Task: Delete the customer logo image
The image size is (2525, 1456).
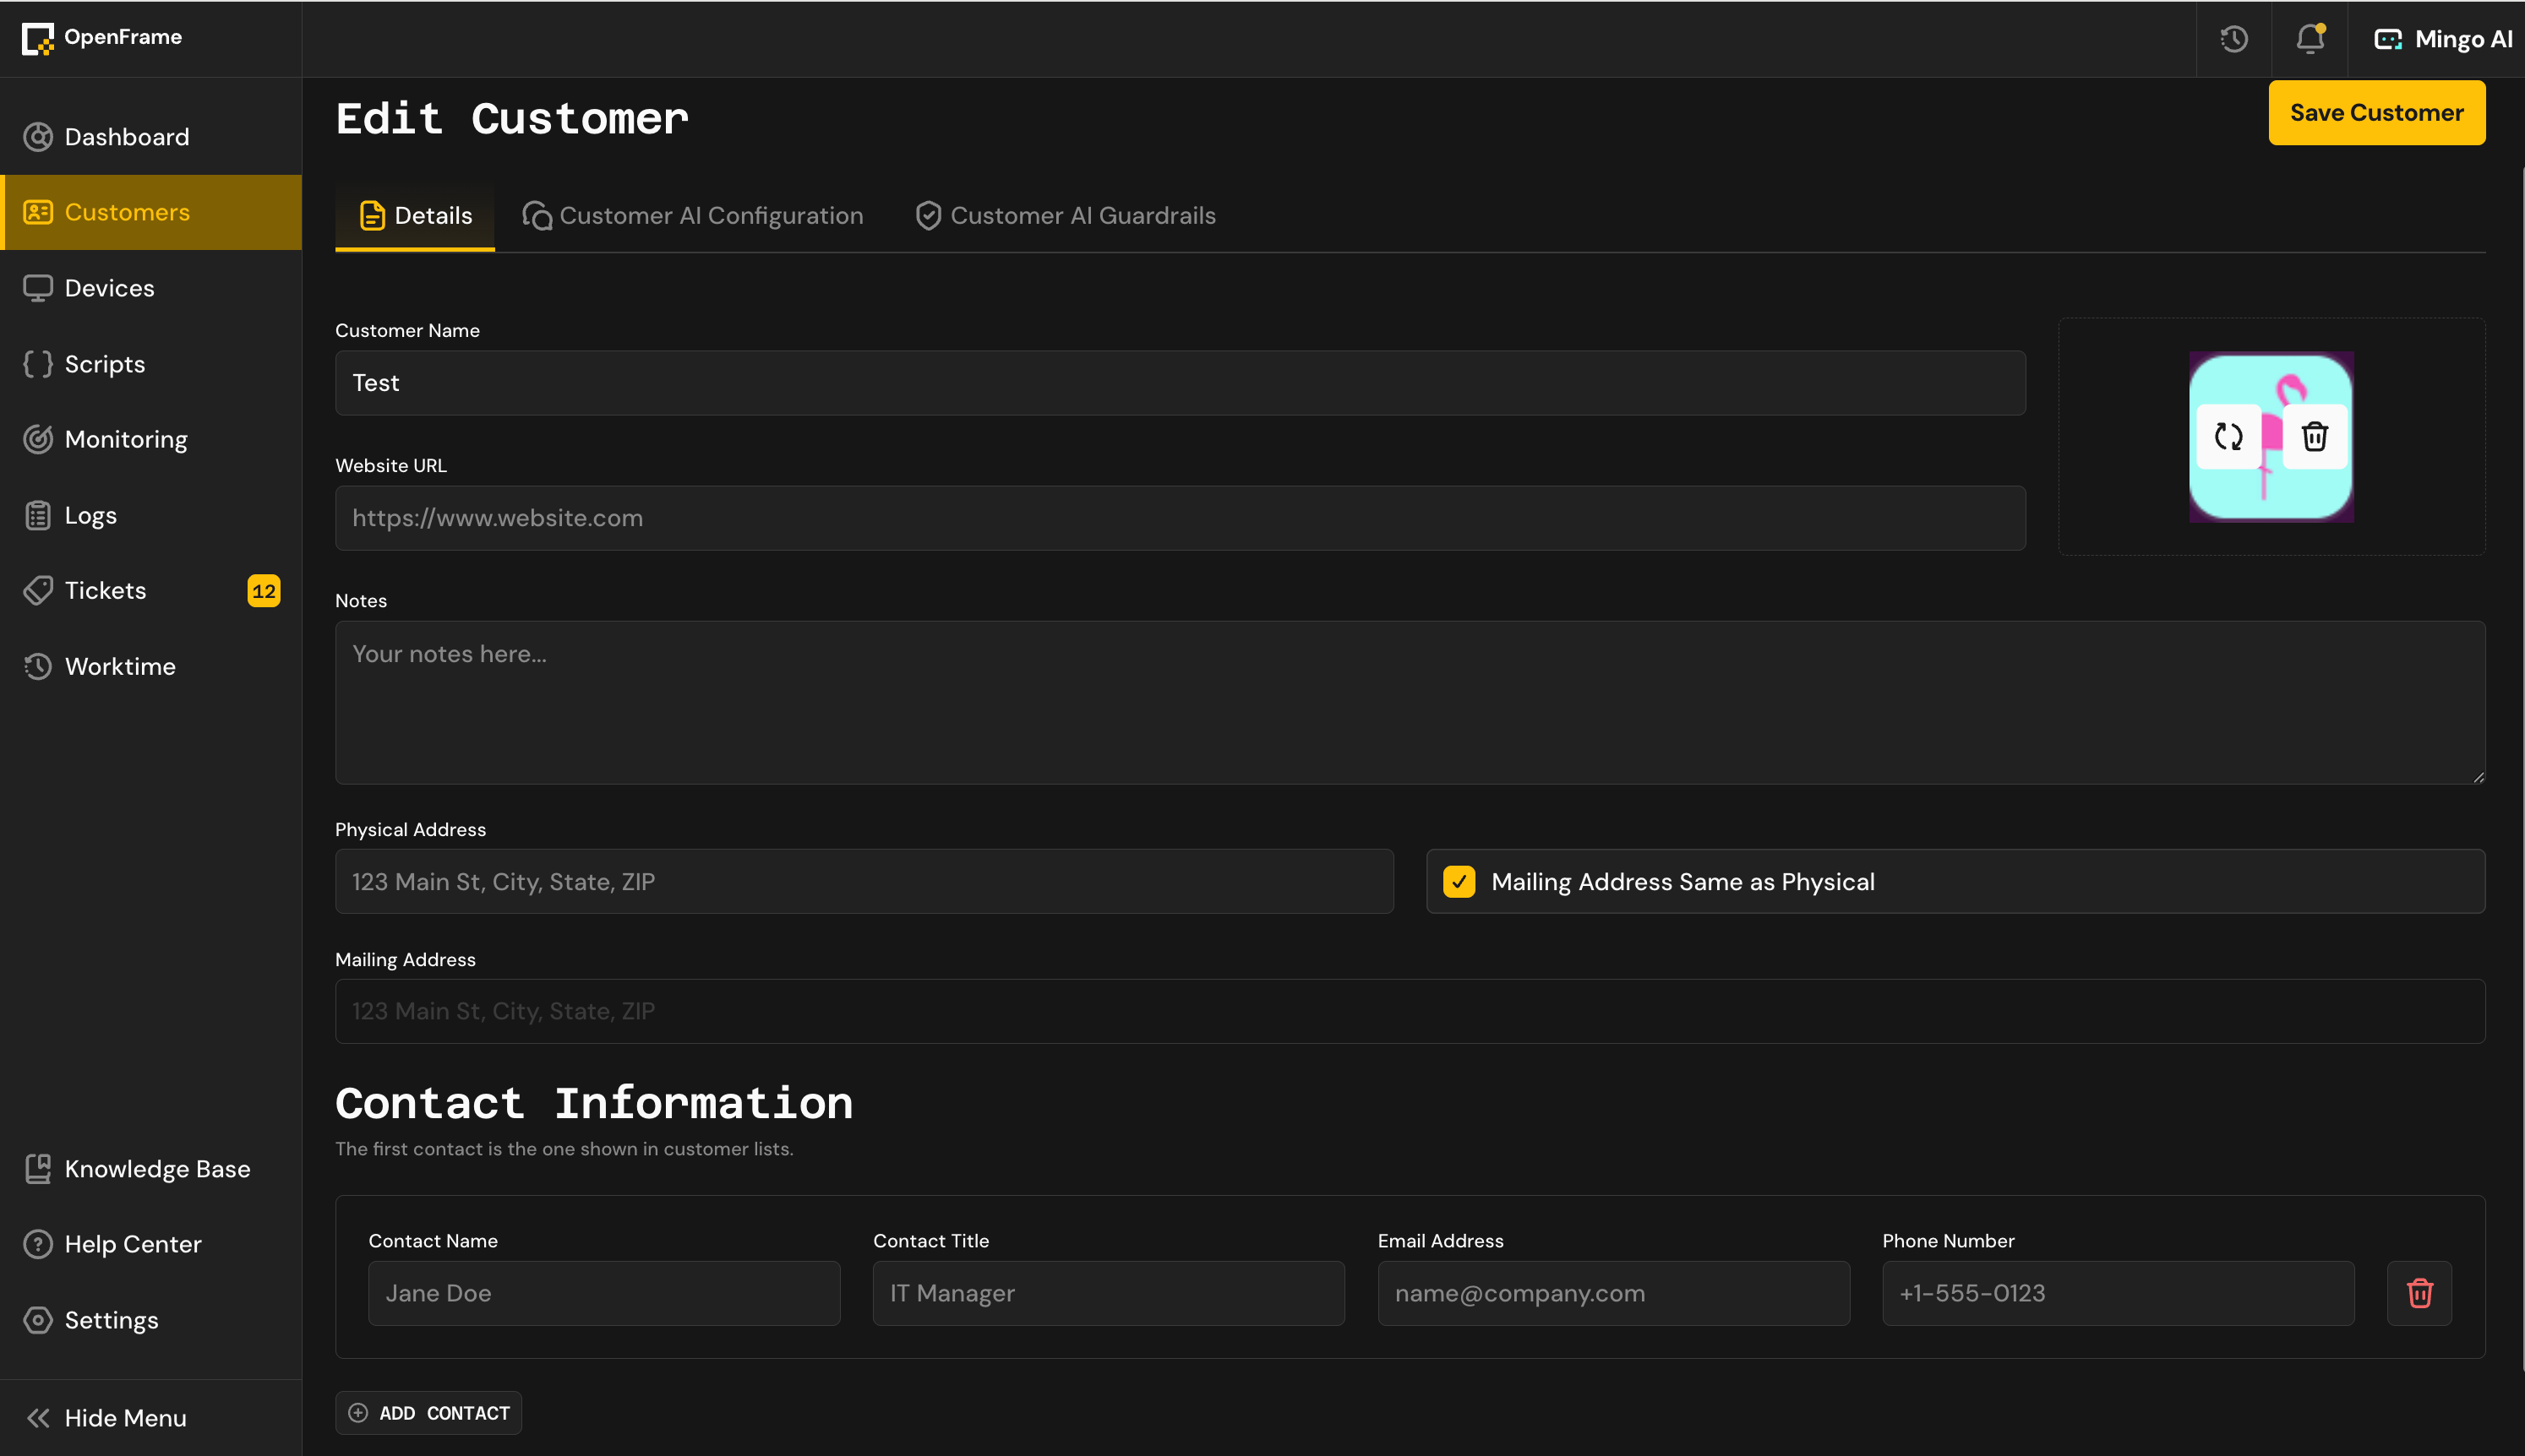Action: [x=2314, y=437]
